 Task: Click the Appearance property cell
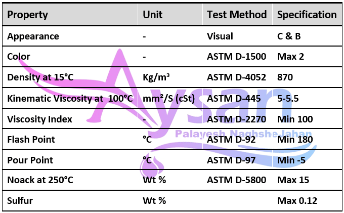coord(33,36)
